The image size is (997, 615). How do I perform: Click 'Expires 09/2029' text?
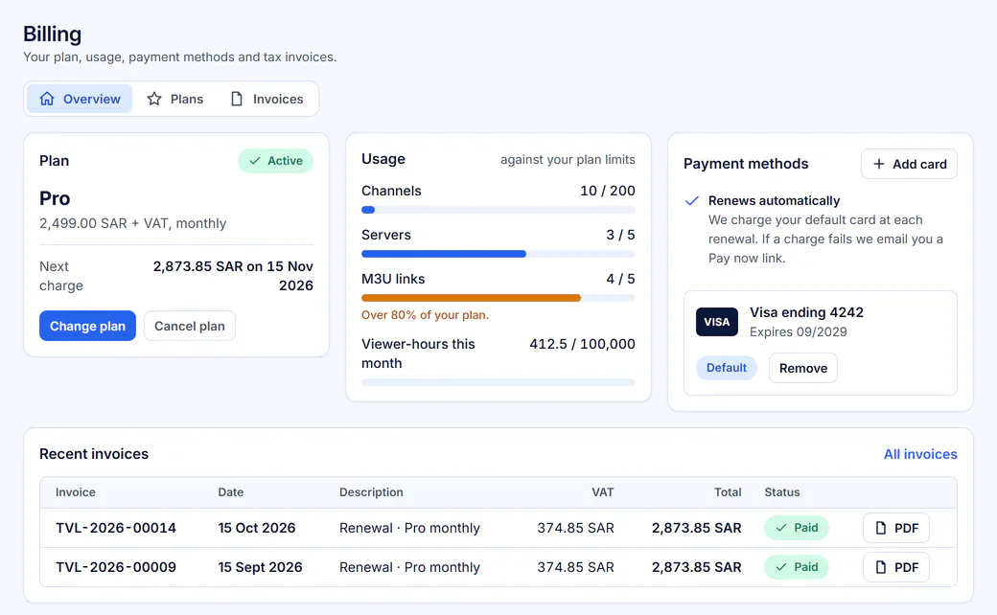[798, 332]
